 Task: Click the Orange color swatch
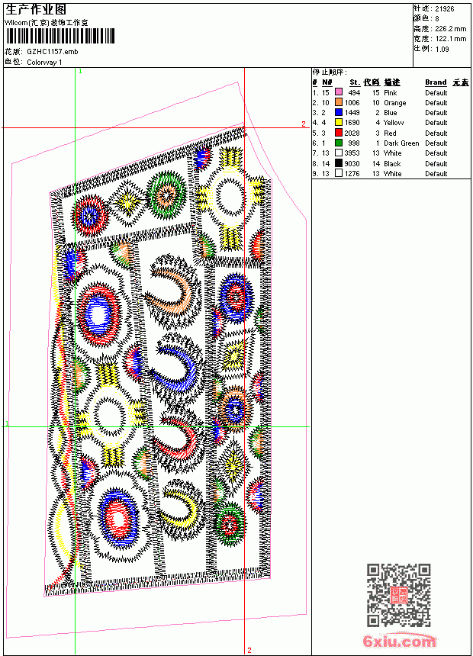pos(338,102)
